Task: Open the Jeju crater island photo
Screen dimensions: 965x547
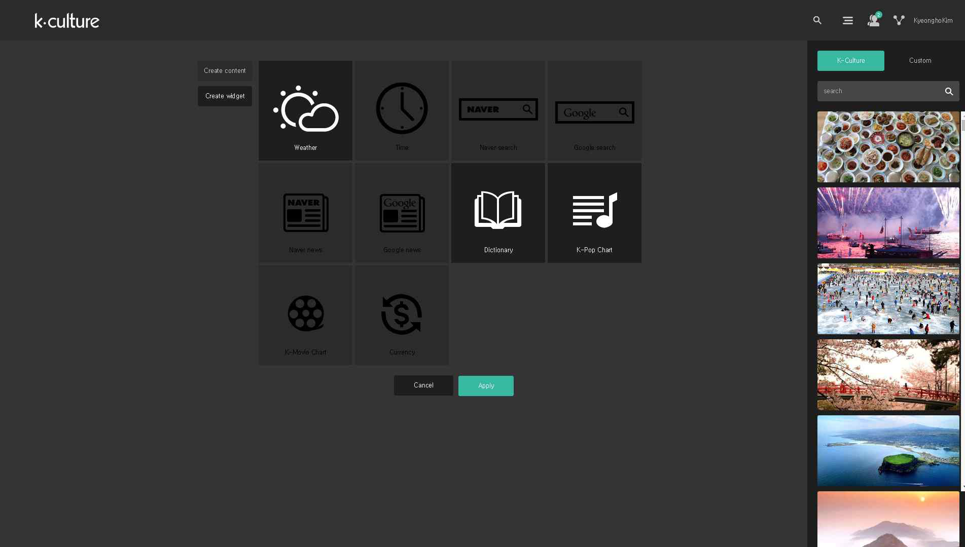Action: (888, 451)
